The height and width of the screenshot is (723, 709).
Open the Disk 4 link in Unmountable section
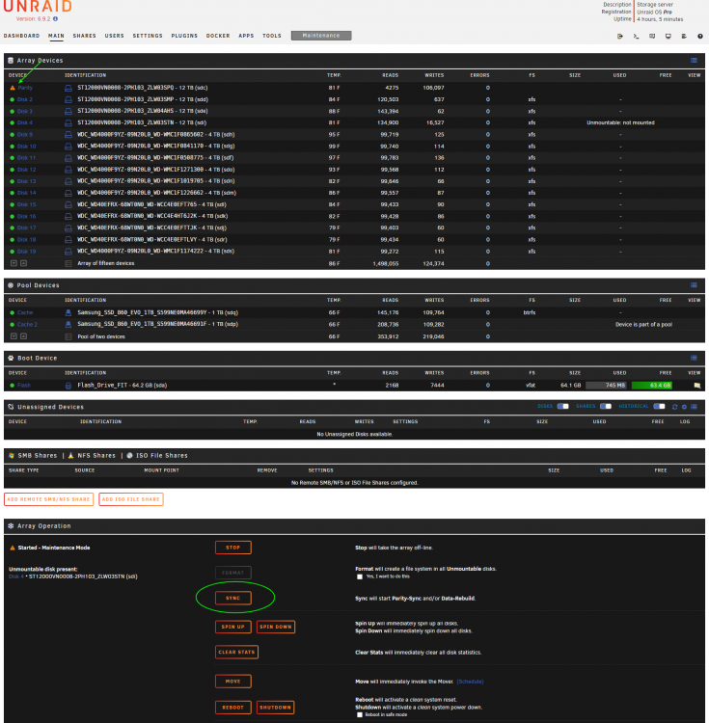[x=16, y=576]
